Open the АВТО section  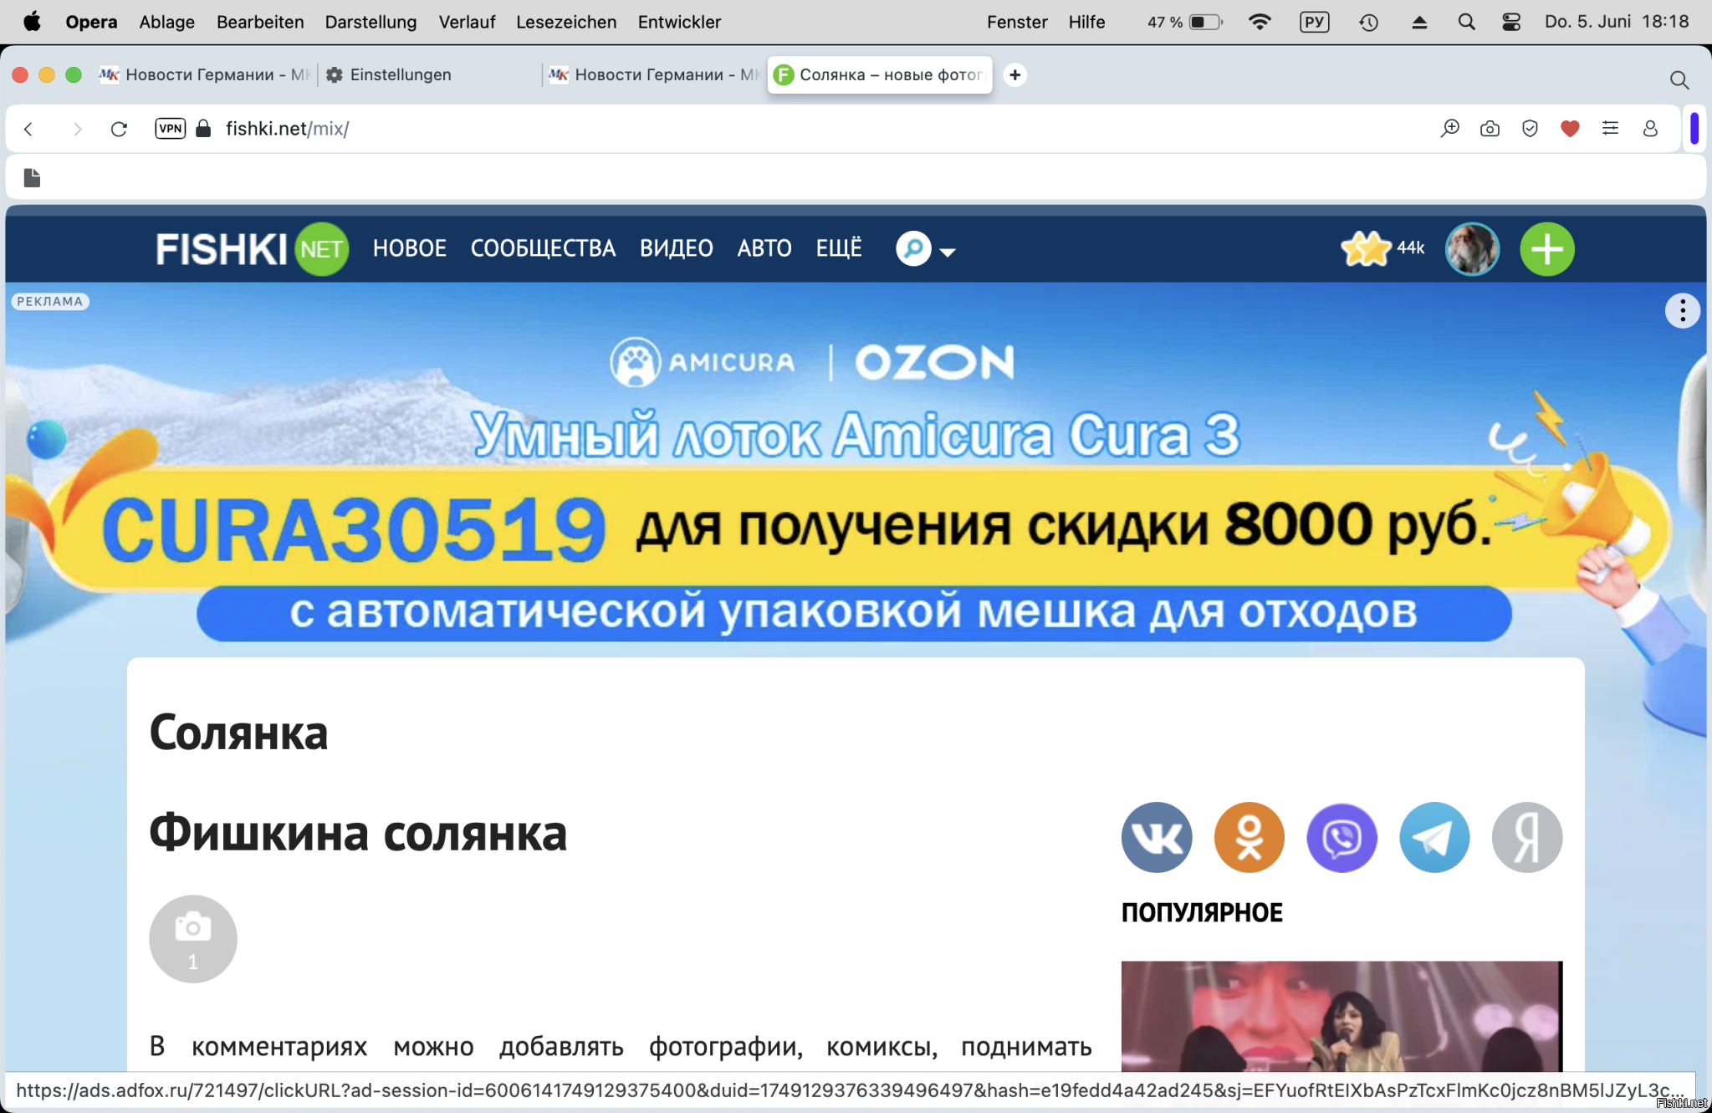pyautogui.click(x=764, y=248)
